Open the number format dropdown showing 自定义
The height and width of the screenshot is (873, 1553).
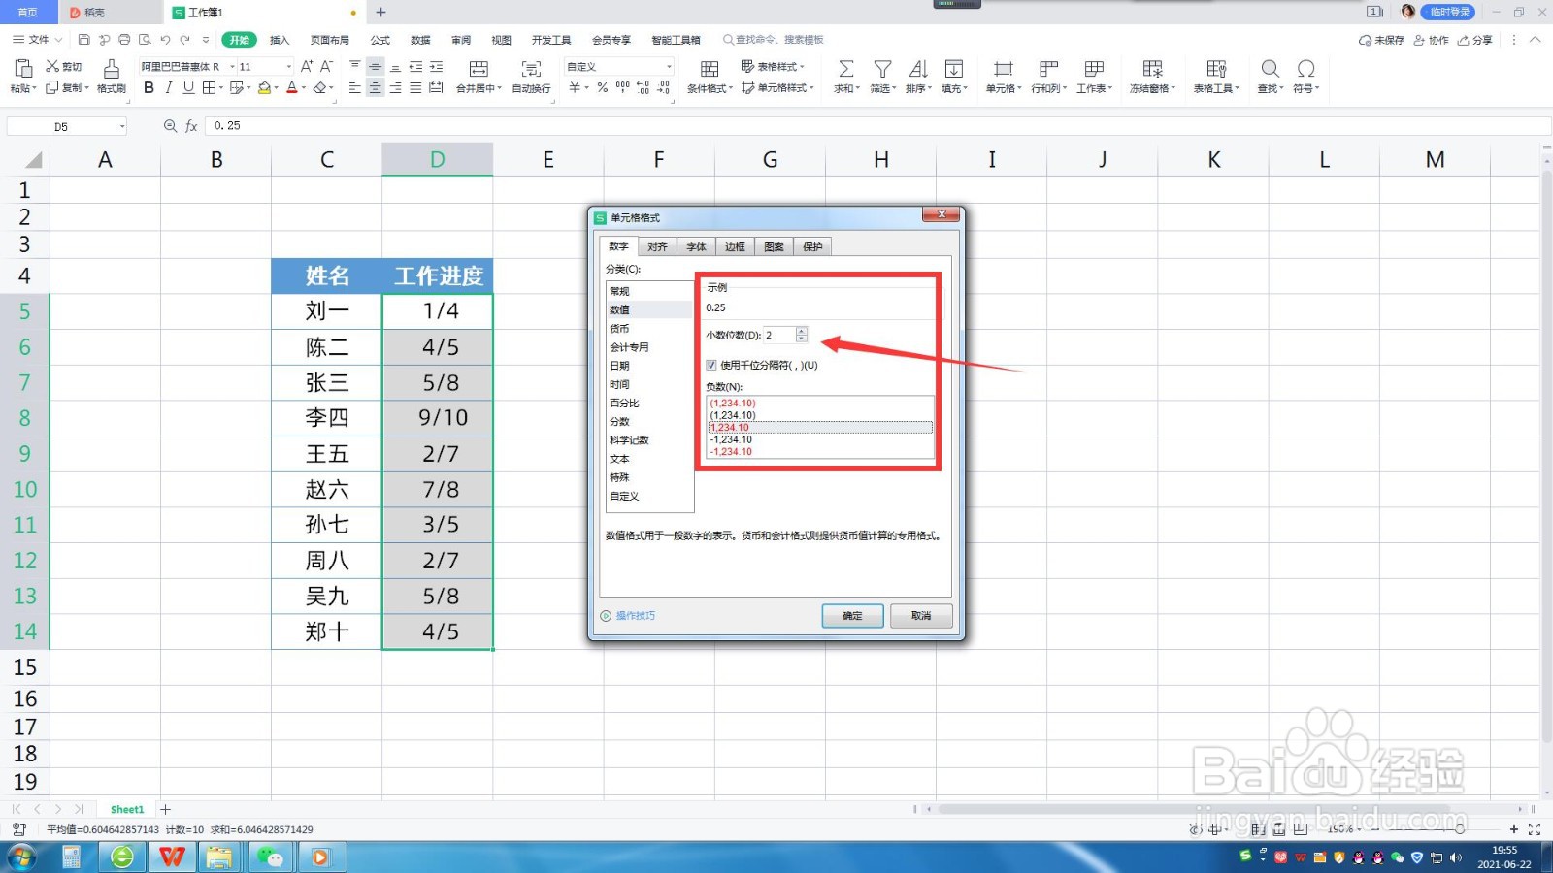pos(669,67)
